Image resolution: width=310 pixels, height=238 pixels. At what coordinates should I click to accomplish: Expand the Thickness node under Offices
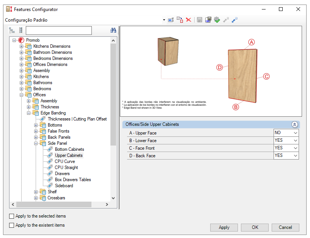click(29, 107)
